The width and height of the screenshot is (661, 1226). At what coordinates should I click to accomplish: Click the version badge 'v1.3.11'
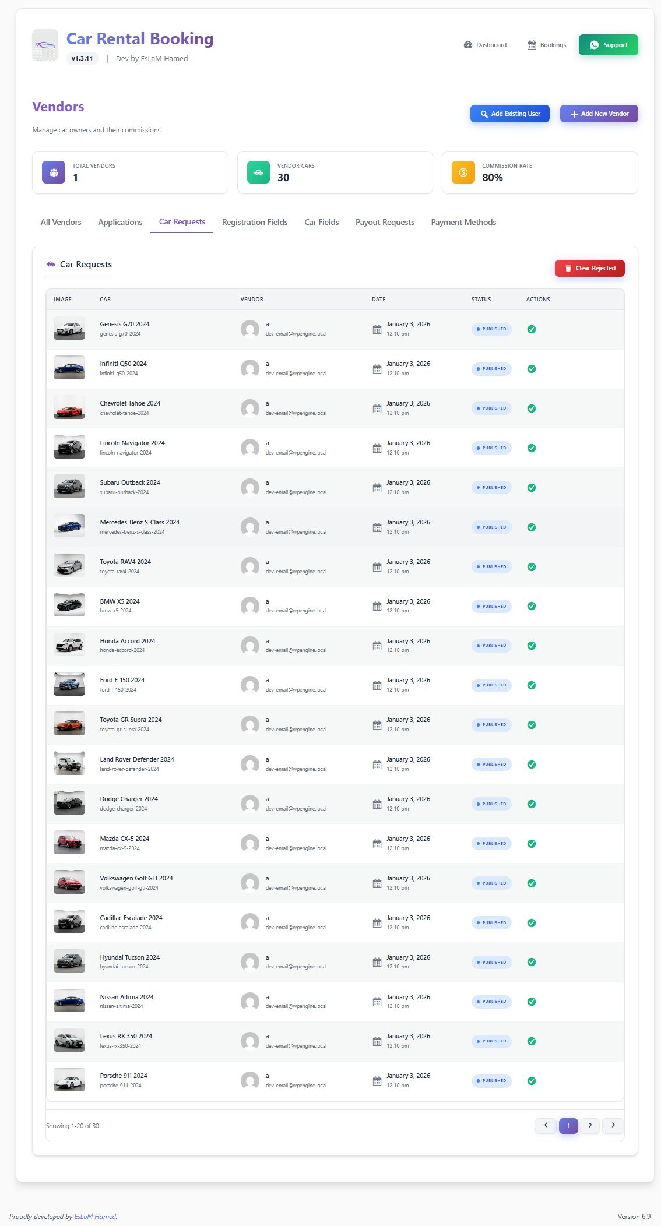click(x=82, y=58)
